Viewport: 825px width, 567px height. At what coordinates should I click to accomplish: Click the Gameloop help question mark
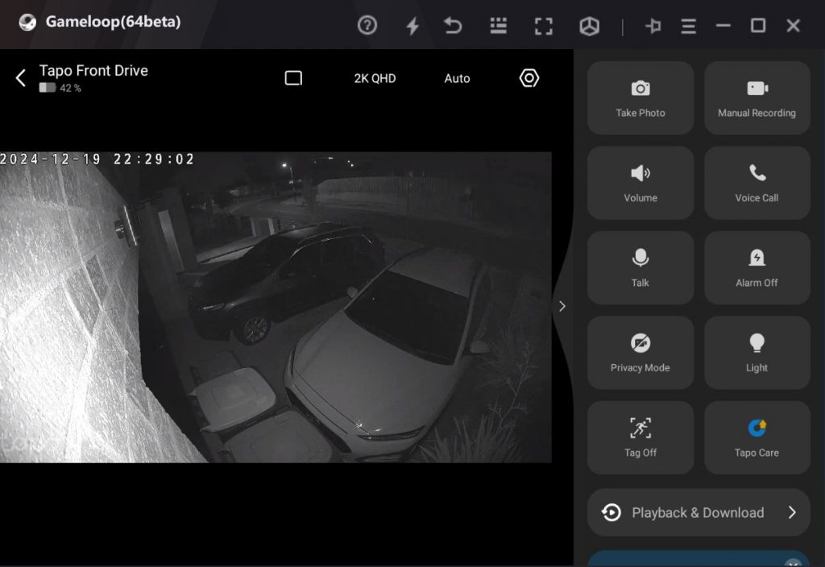[x=367, y=25]
